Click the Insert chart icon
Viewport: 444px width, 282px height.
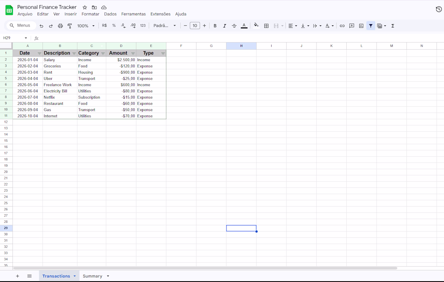tap(361, 26)
